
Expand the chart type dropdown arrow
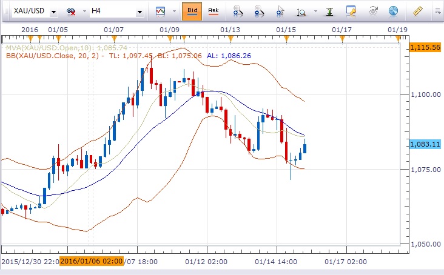[x=175, y=12]
